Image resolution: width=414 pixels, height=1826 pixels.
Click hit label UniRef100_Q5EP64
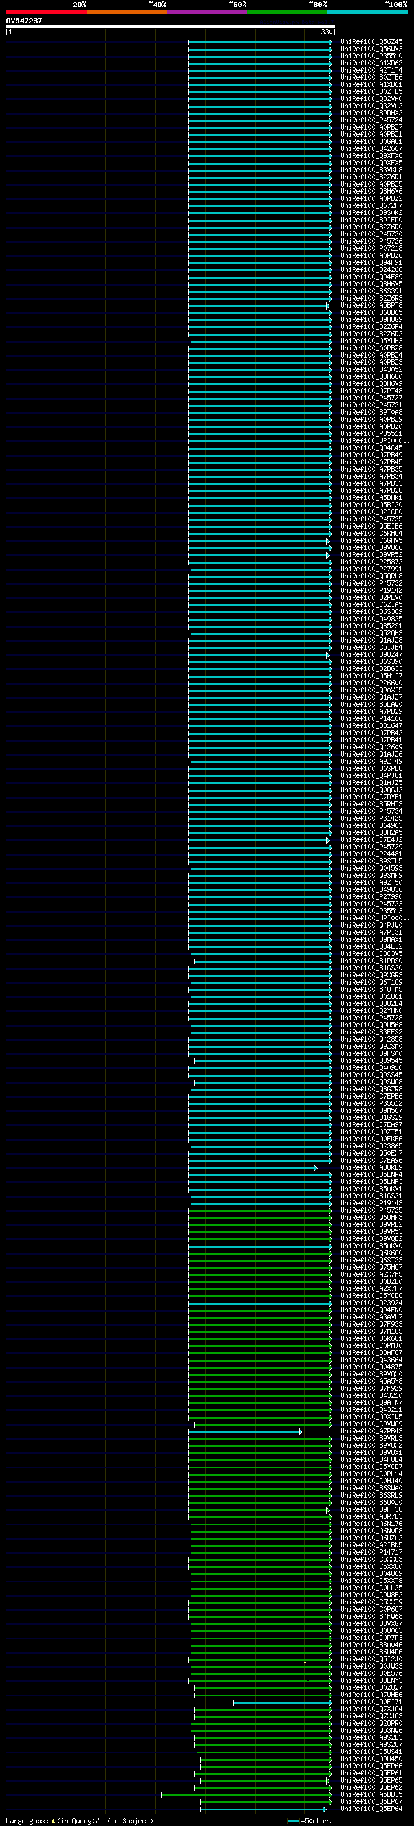coord(371,1809)
